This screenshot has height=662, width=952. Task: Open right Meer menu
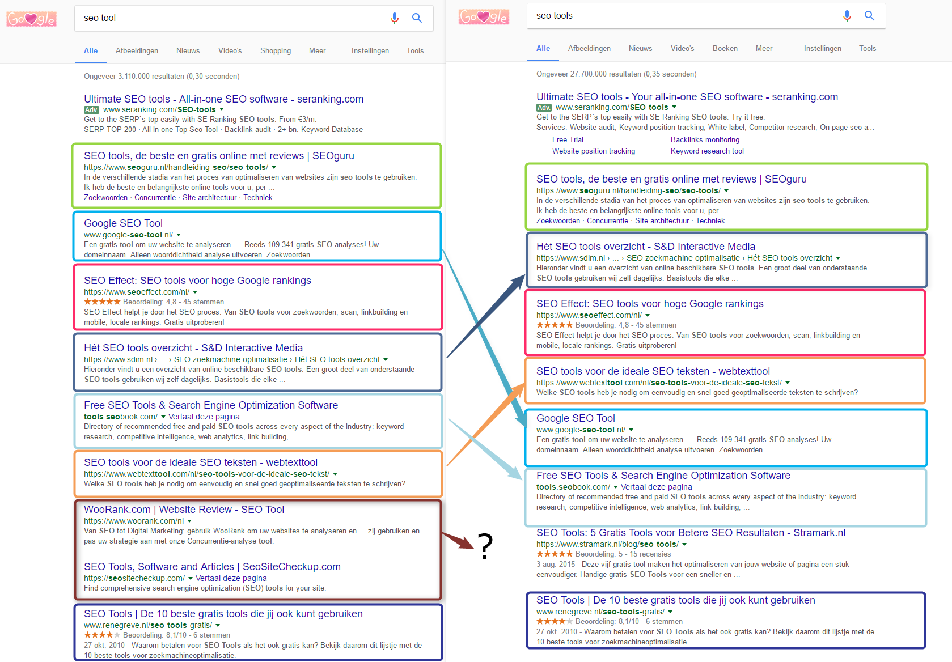(x=764, y=48)
